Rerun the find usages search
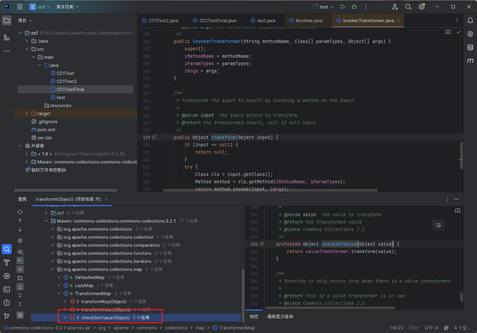477x333 pixels. point(20,212)
